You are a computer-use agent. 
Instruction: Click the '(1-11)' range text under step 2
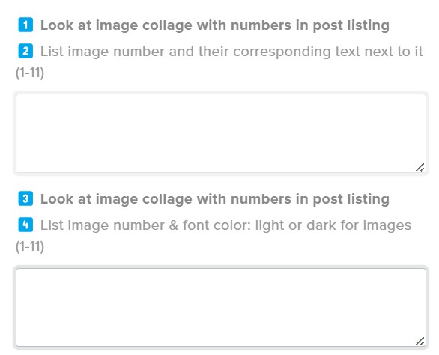(x=30, y=73)
